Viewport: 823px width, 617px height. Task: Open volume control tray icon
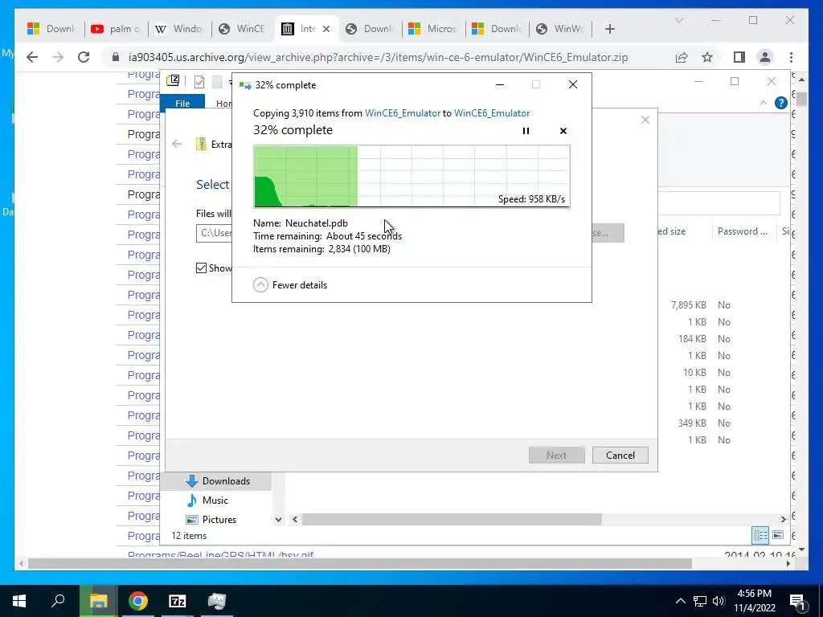[719, 601]
